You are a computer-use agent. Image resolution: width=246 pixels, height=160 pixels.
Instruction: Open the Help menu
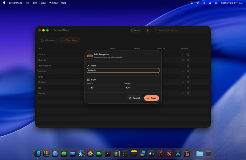pyautogui.click(x=64, y=3)
